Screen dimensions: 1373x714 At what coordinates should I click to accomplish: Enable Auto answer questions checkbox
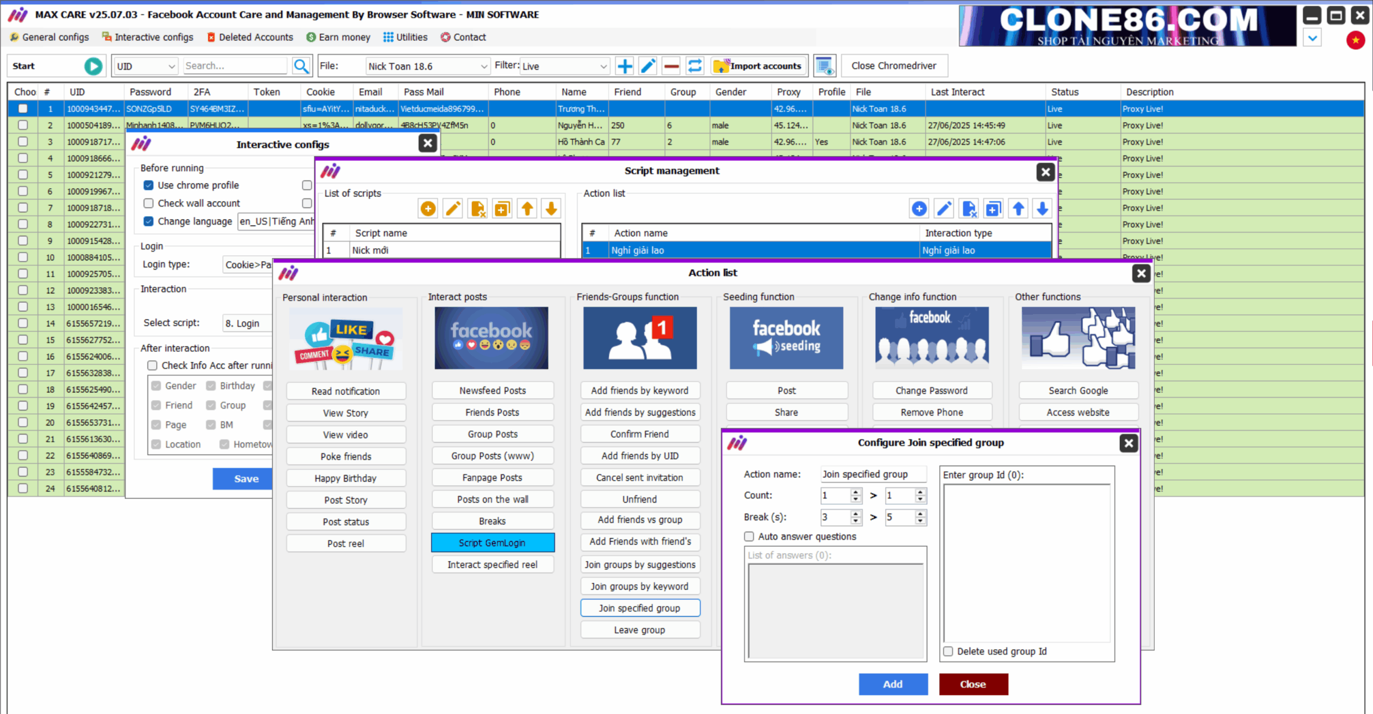749,537
